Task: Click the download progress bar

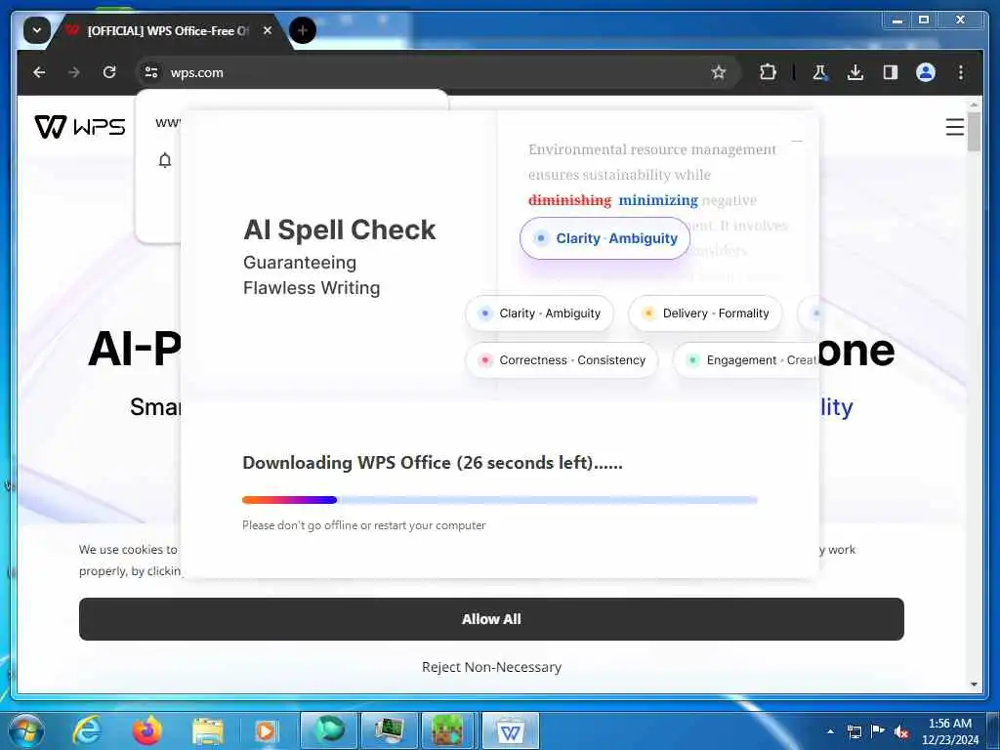Action: click(500, 500)
